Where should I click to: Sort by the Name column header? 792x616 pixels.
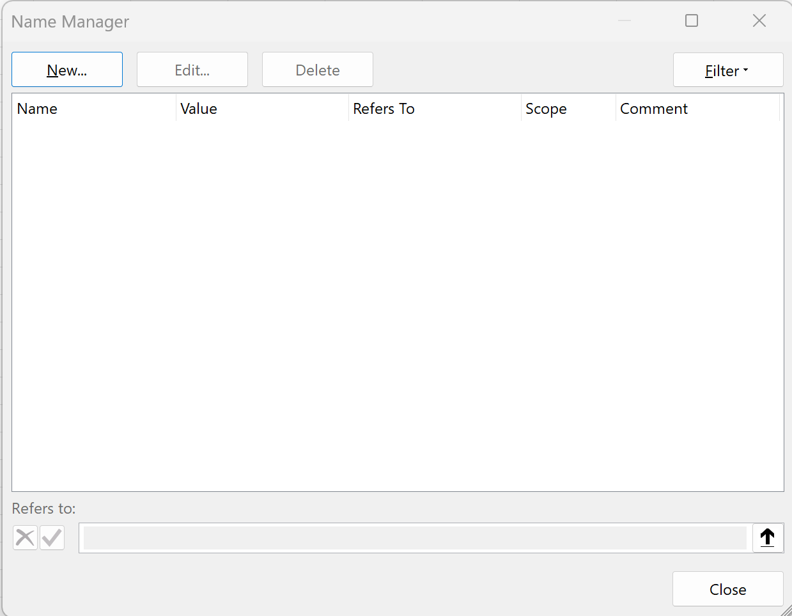coord(93,109)
